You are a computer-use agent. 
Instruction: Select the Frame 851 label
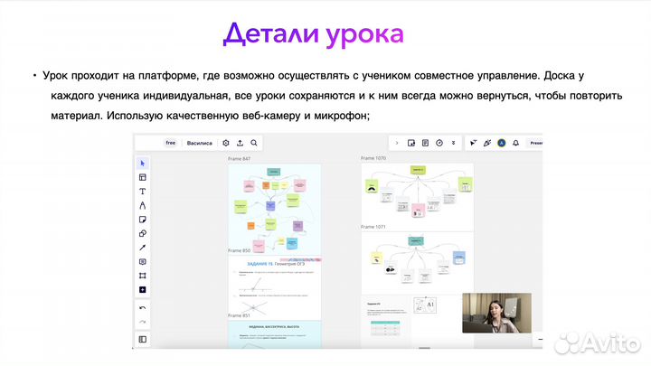point(239,315)
